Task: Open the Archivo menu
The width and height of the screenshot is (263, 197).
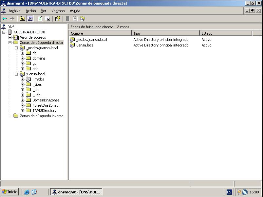Action: point(14,11)
